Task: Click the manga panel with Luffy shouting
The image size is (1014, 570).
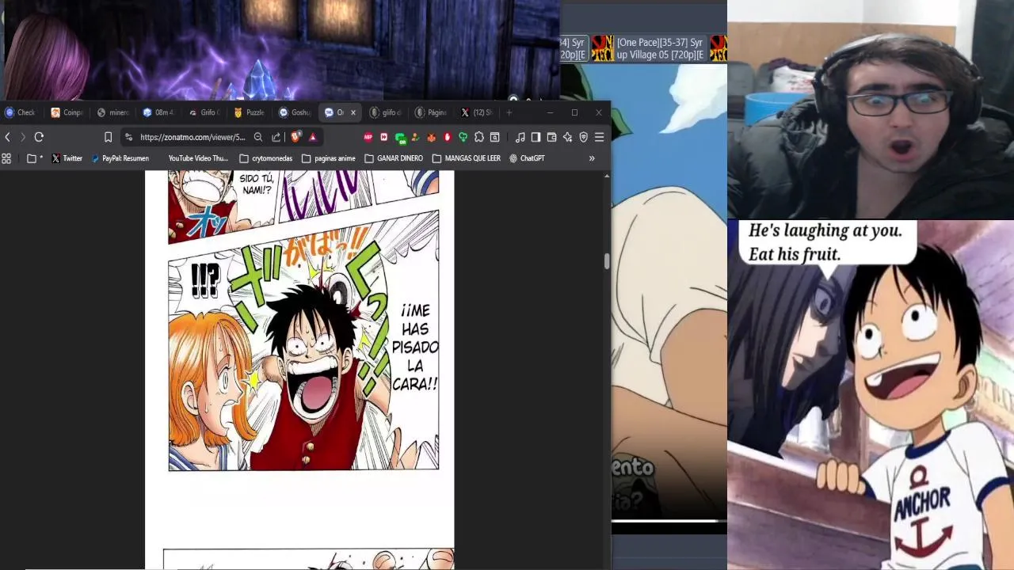Action: 303,340
